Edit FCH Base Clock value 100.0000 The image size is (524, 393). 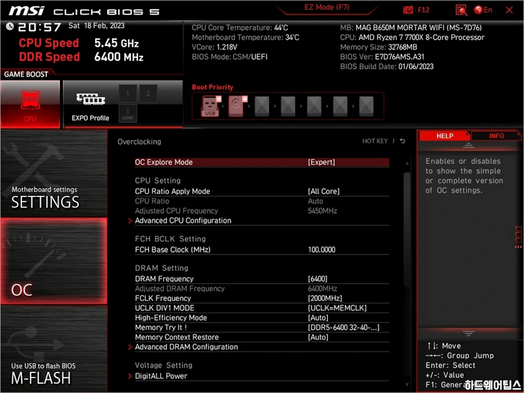(321, 250)
